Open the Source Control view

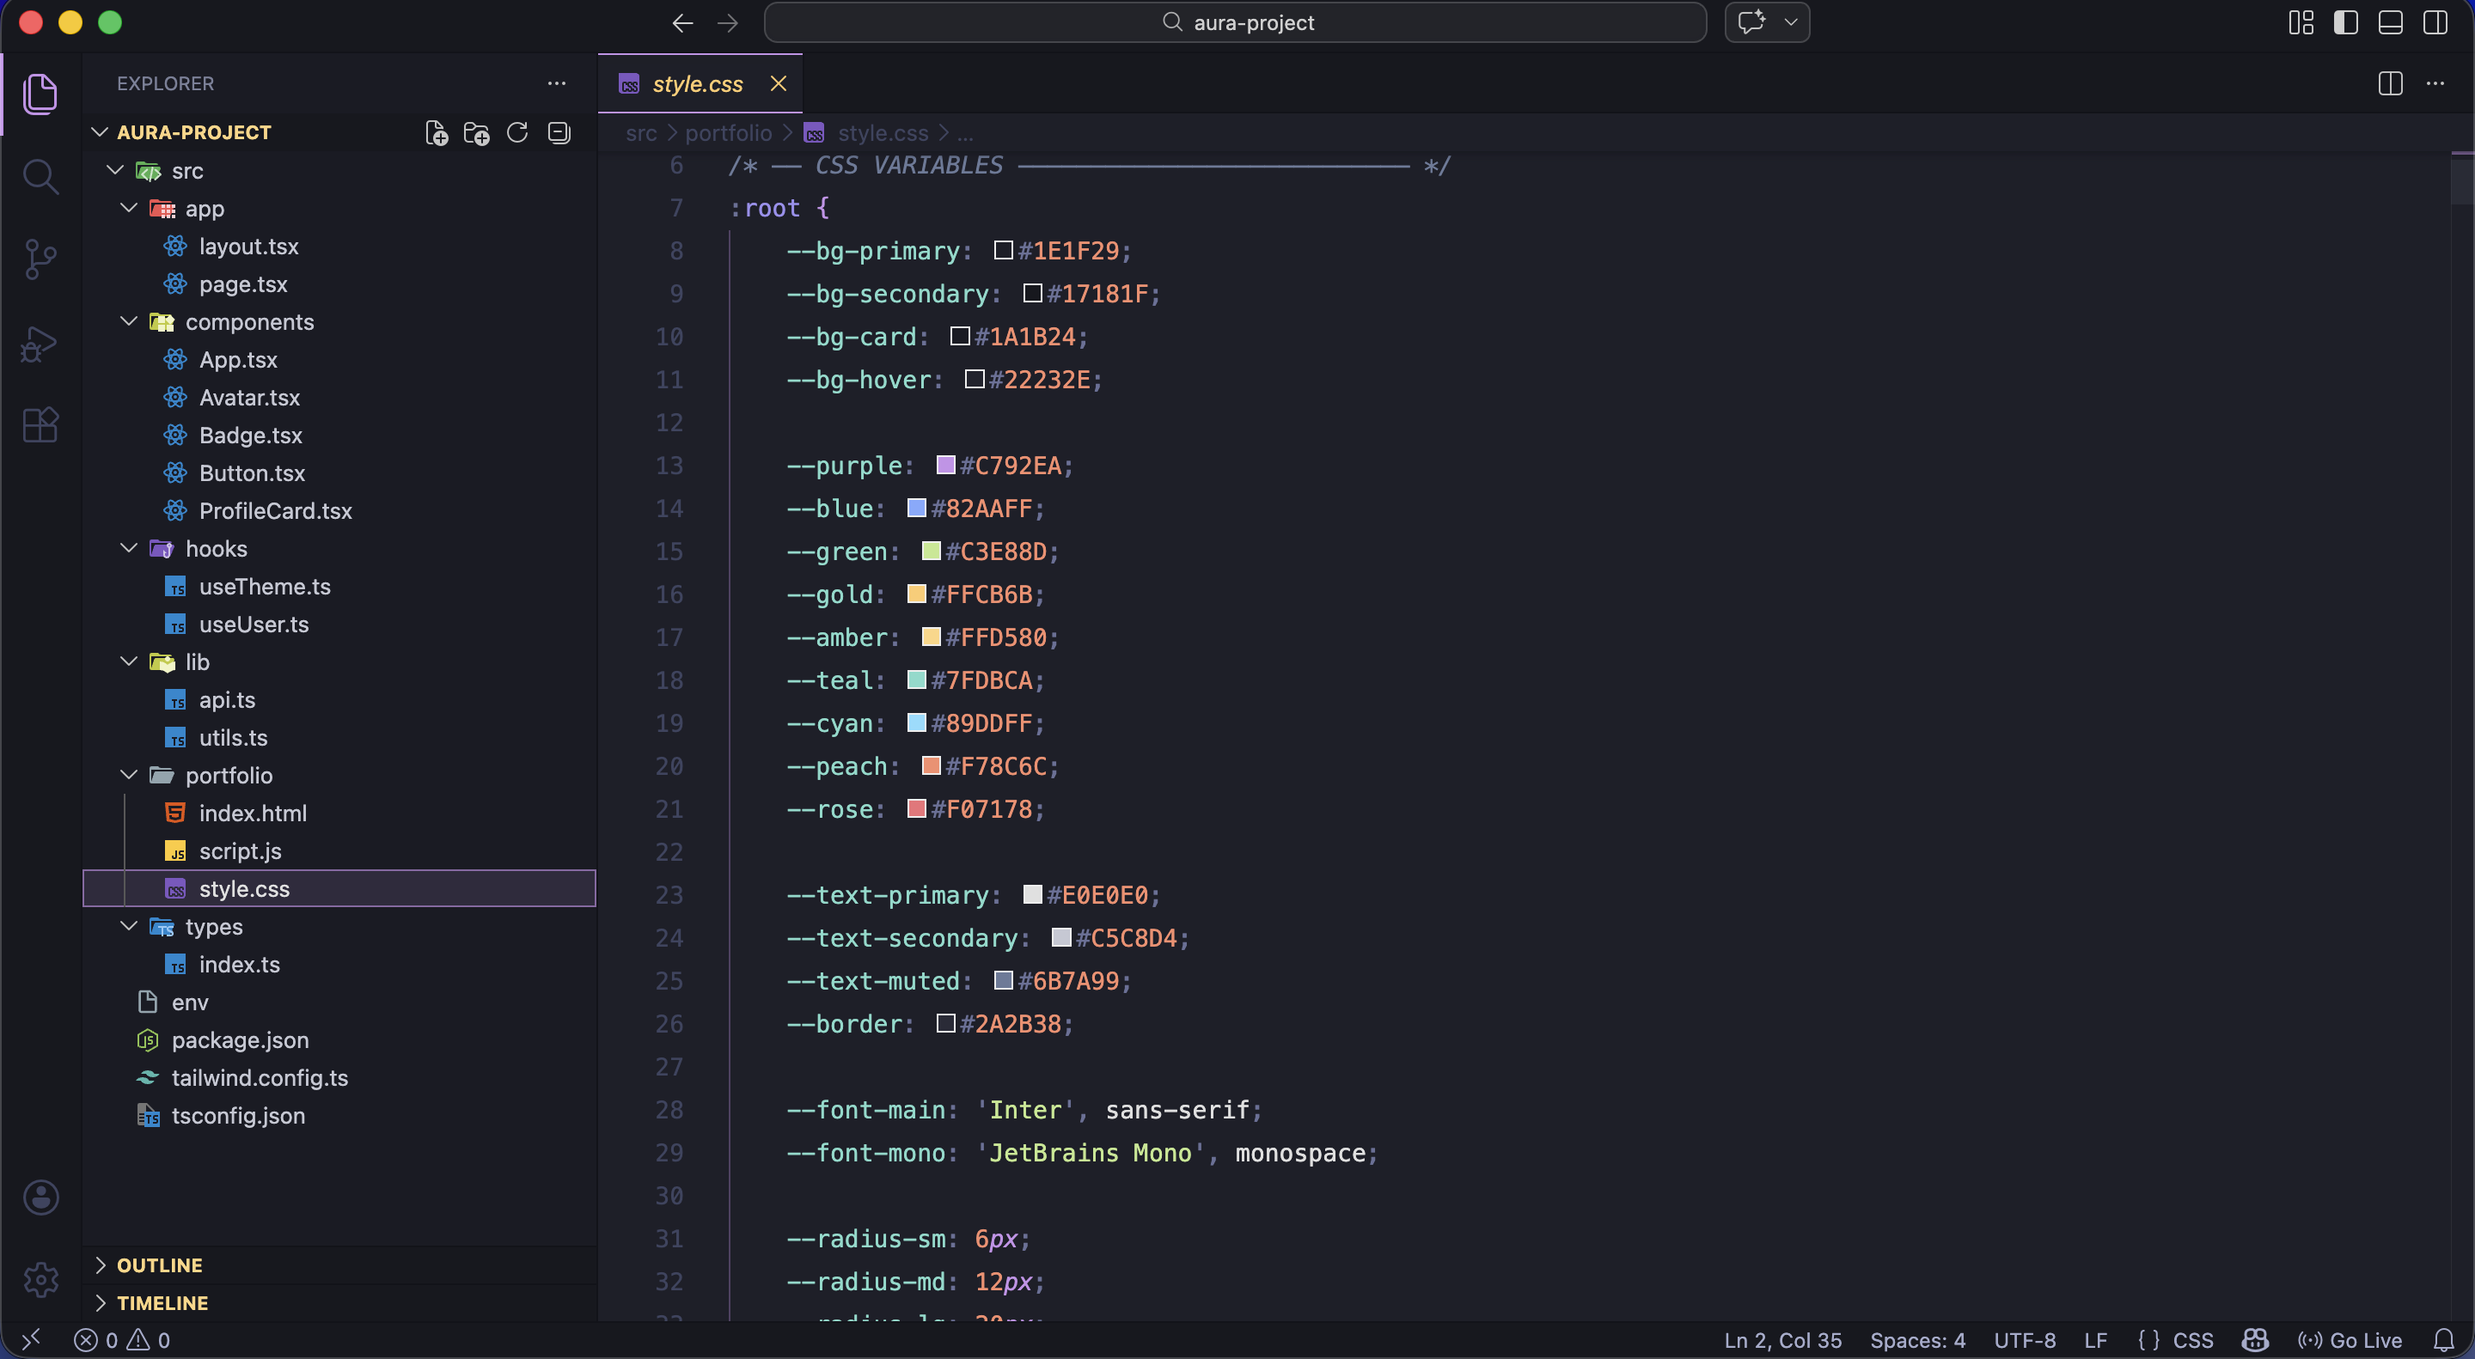(40, 259)
